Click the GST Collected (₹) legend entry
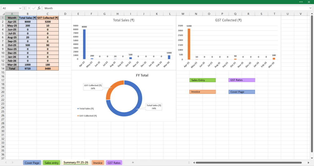314x166 pixels. click(x=87, y=116)
